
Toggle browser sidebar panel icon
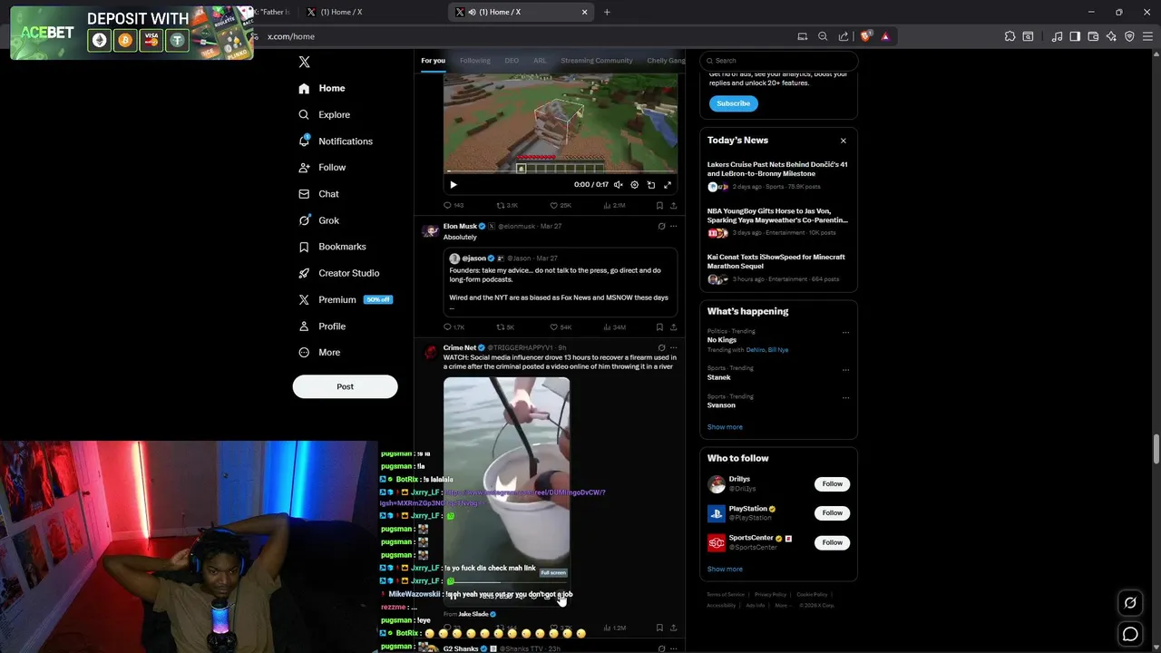[1075, 36]
